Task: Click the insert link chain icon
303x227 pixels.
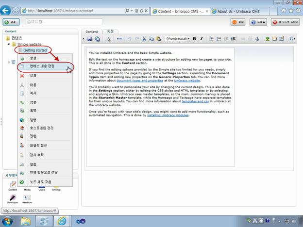Action: (x=243, y=39)
